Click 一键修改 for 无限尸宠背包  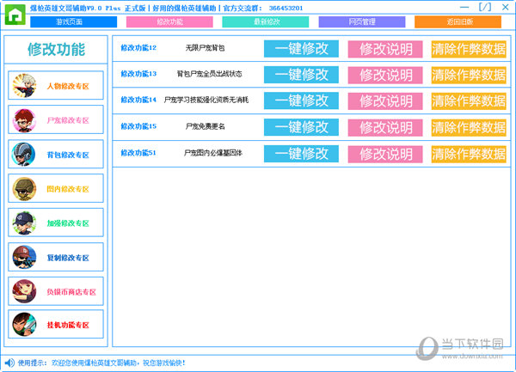coord(301,49)
